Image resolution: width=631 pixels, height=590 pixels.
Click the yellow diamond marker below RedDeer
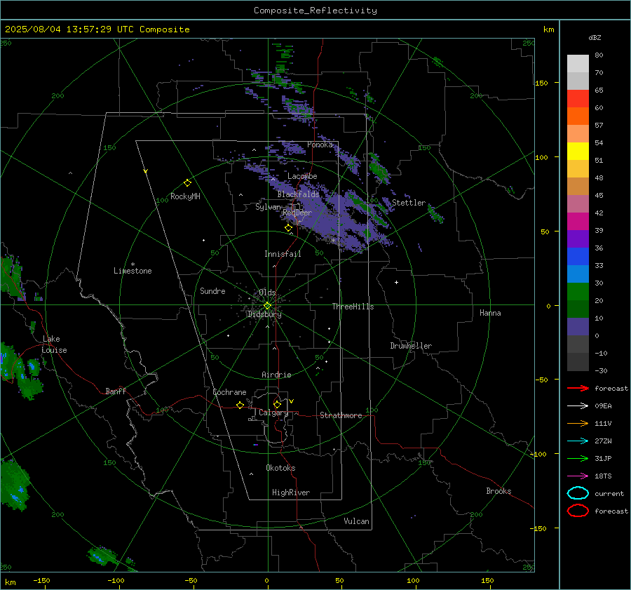point(288,228)
